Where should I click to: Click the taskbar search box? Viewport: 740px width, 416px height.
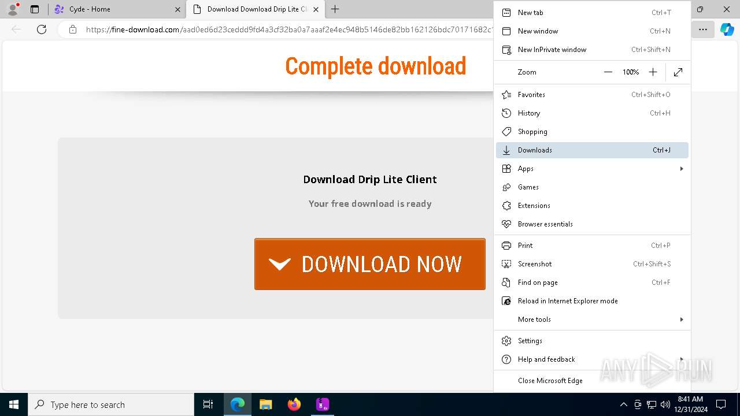pyautogui.click(x=111, y=404)
